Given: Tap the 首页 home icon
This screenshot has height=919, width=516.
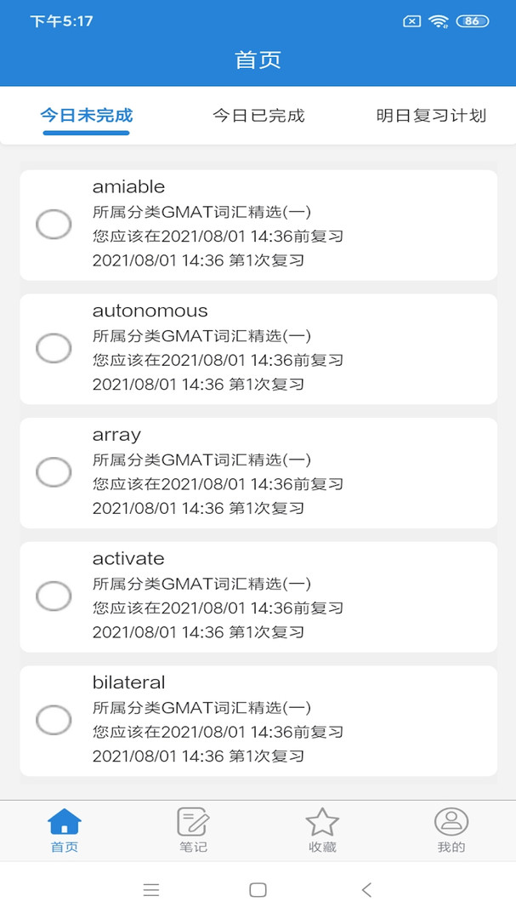Looking at the screenshot, I should [x=65, y=823].
